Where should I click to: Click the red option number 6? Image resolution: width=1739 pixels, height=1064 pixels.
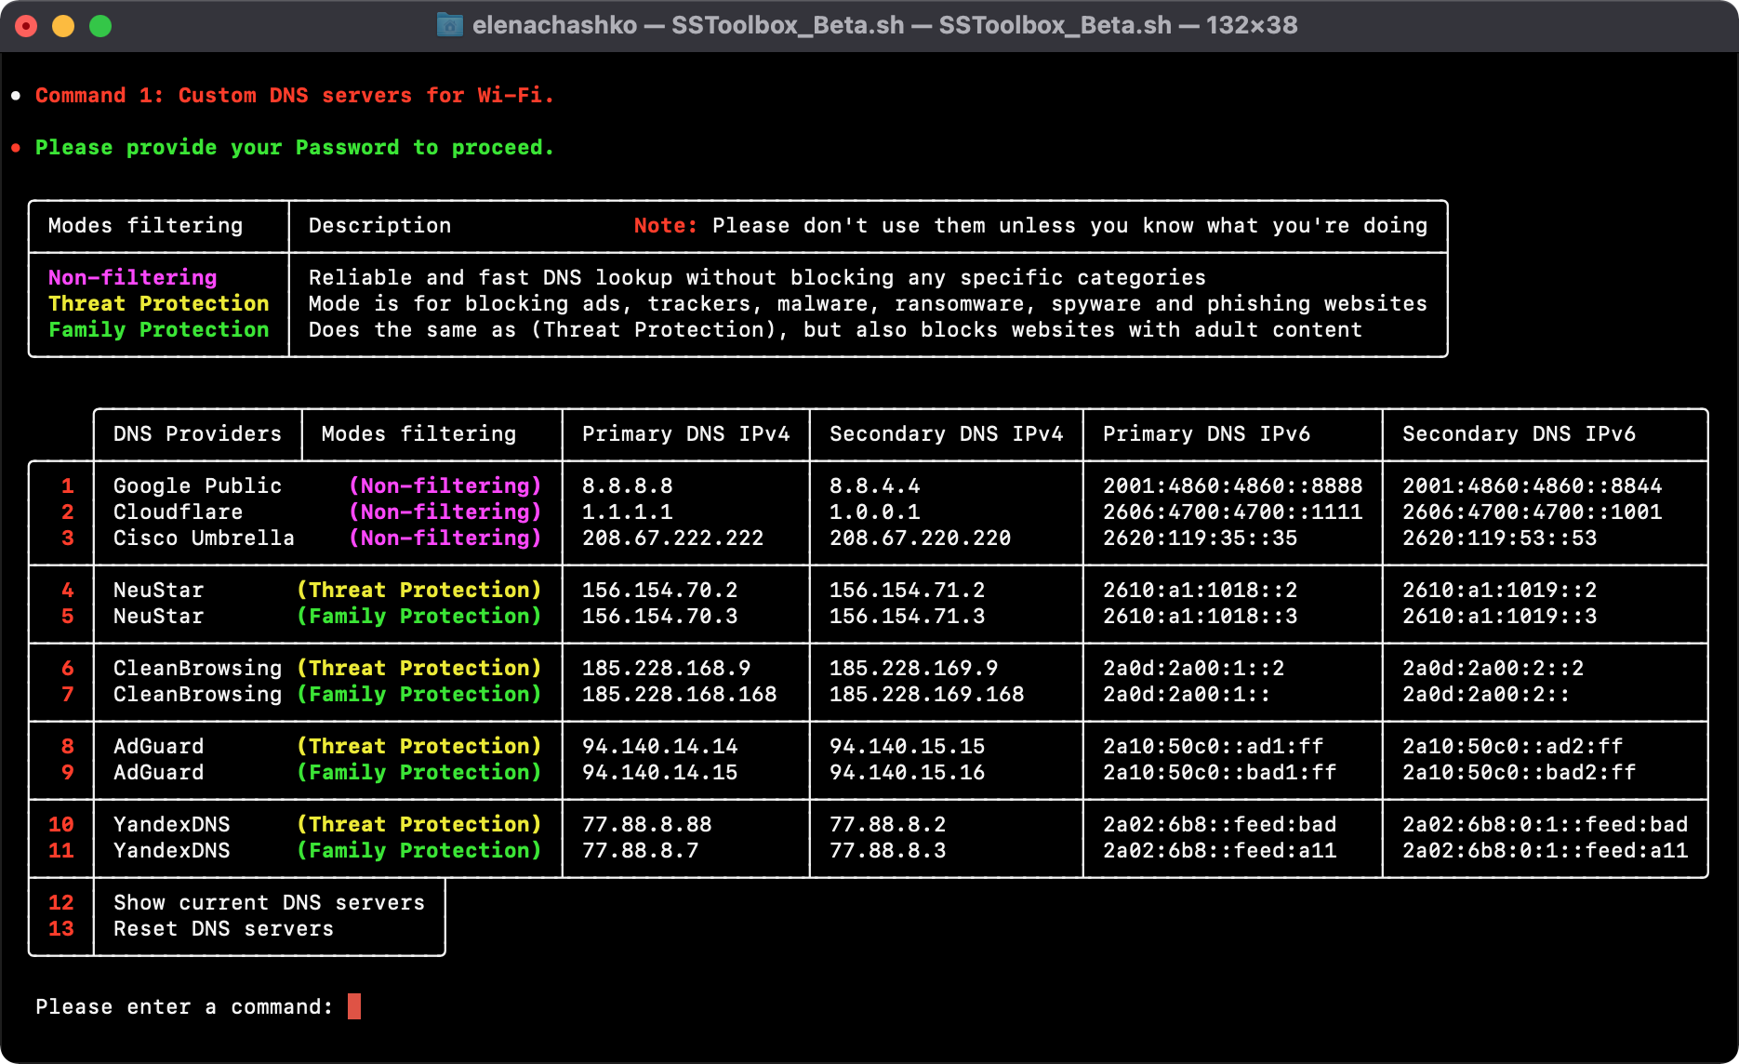pyautogui.click(x=68, y=669)
